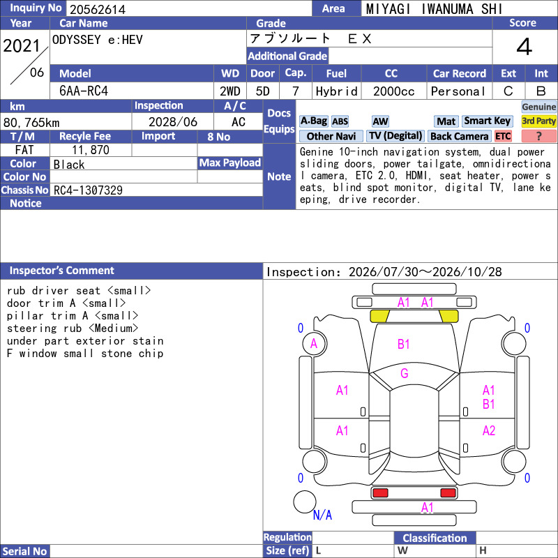Click the model code 6AA-RC4

pos(84,91)
